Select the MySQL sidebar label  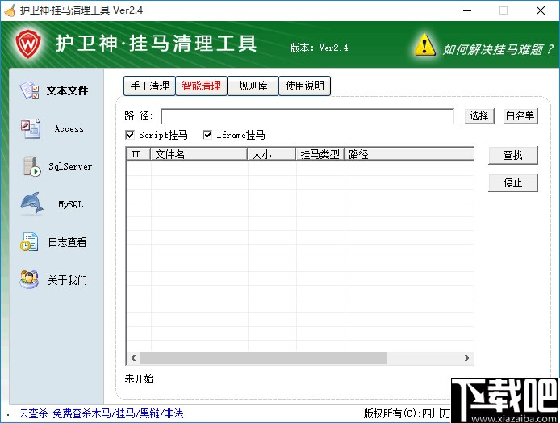[x=71, y=204]
